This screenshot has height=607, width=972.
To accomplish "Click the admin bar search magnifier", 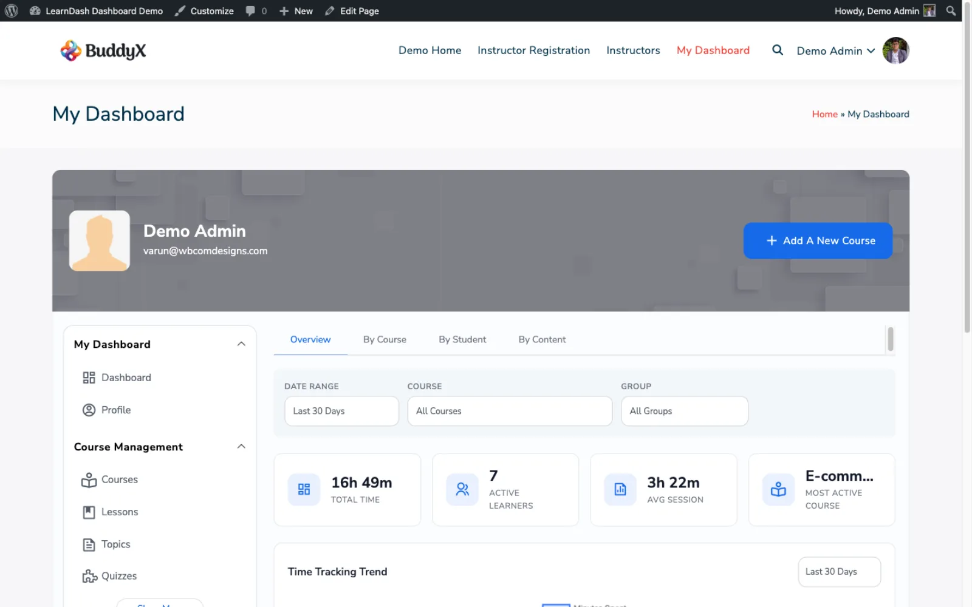I will pyautogui.click(x=951, y=11).
